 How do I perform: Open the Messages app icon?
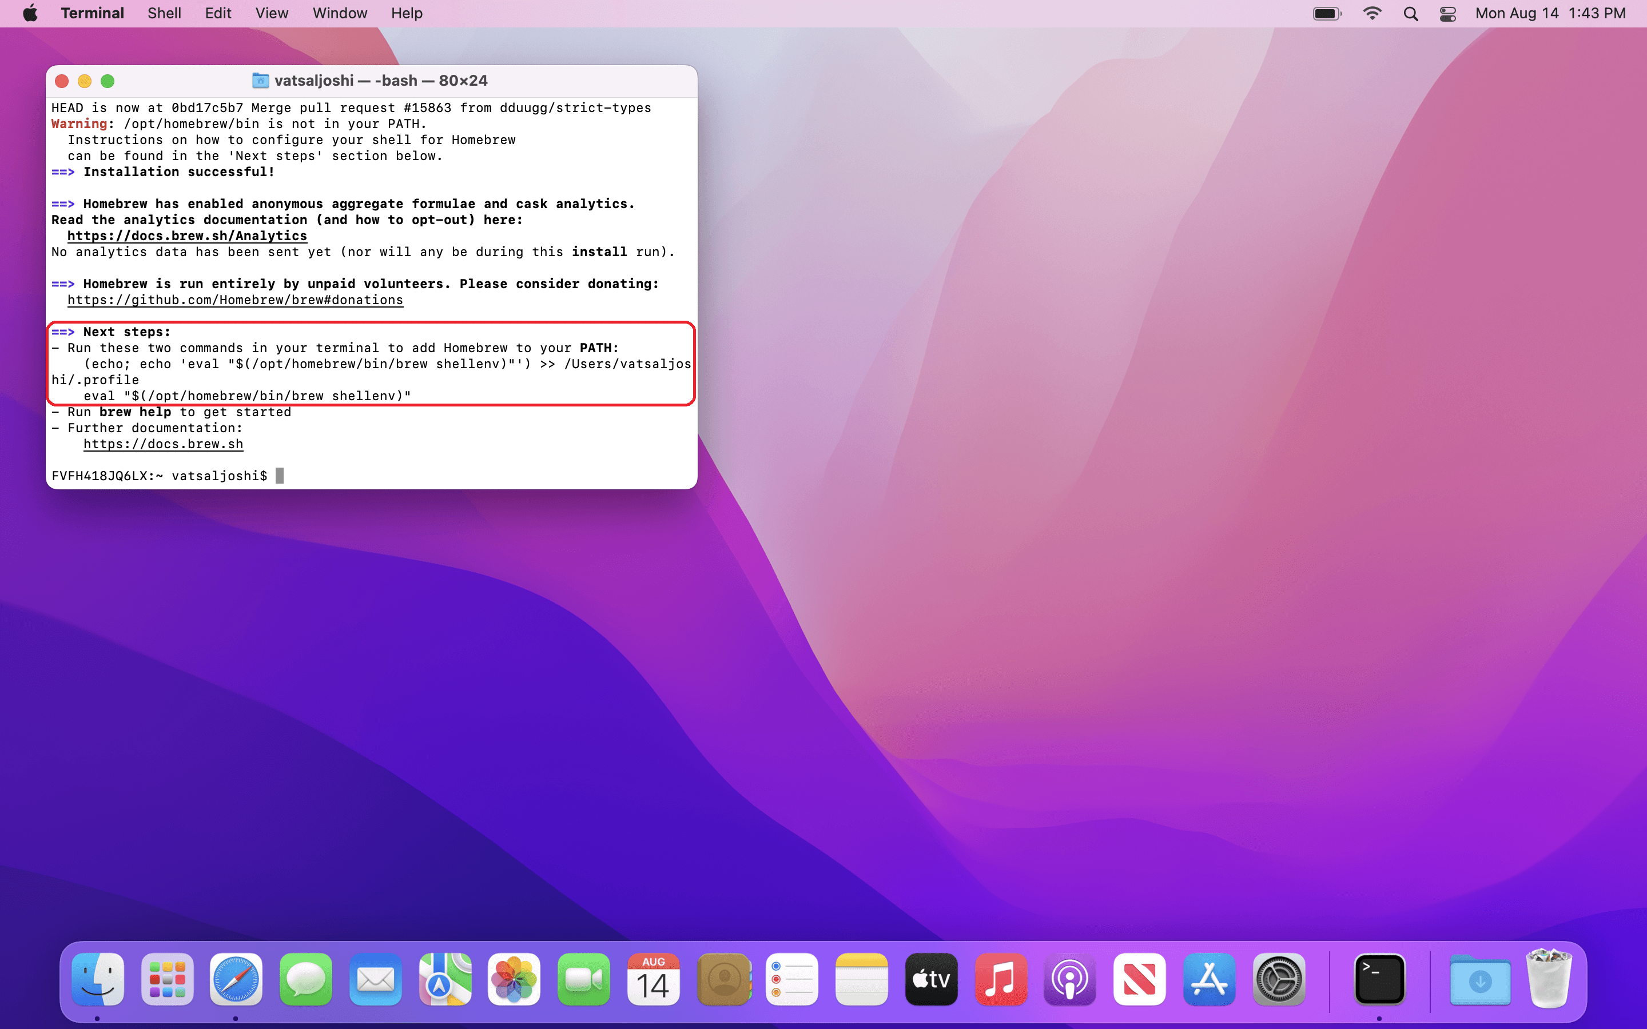[x=305, y=980]
